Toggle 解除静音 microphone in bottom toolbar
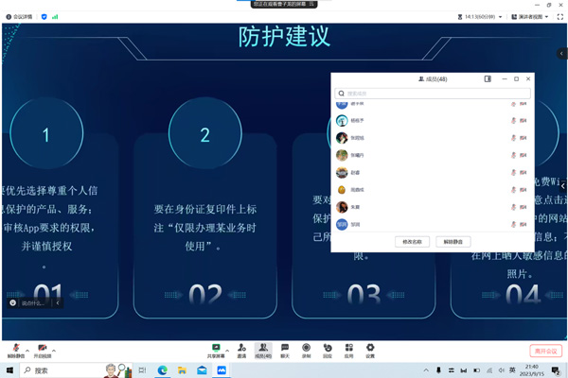This screenshot has width=568, height=378. 16,350
